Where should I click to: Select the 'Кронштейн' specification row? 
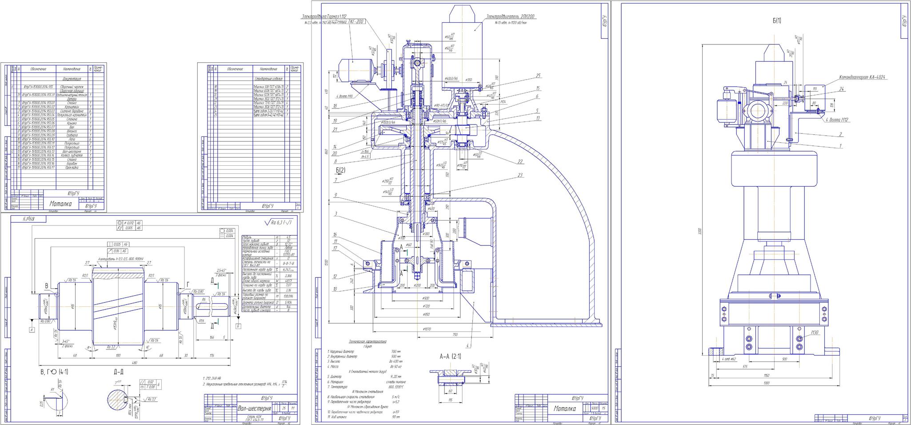58,107
